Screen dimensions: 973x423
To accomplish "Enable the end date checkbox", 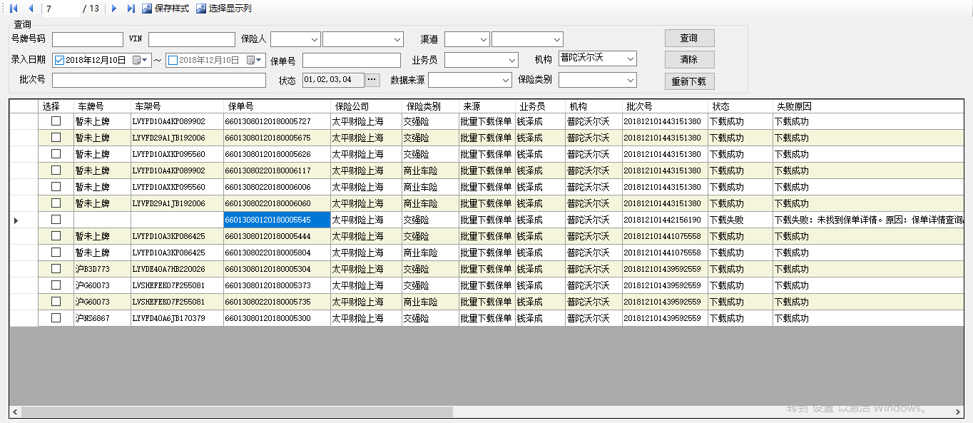I will point(173,61).
